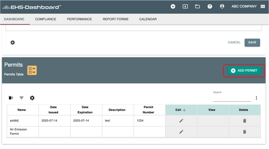The image size is (269, 149).
Task: Open table settings gear icon
Action: 32,98
